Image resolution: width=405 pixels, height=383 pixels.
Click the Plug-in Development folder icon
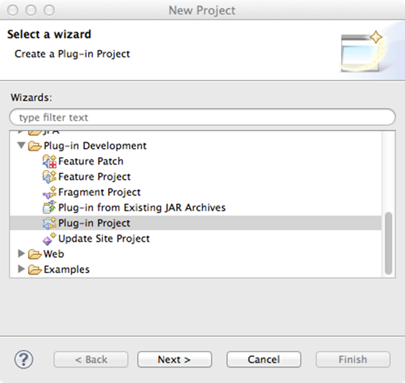click(x=35, y=146)
